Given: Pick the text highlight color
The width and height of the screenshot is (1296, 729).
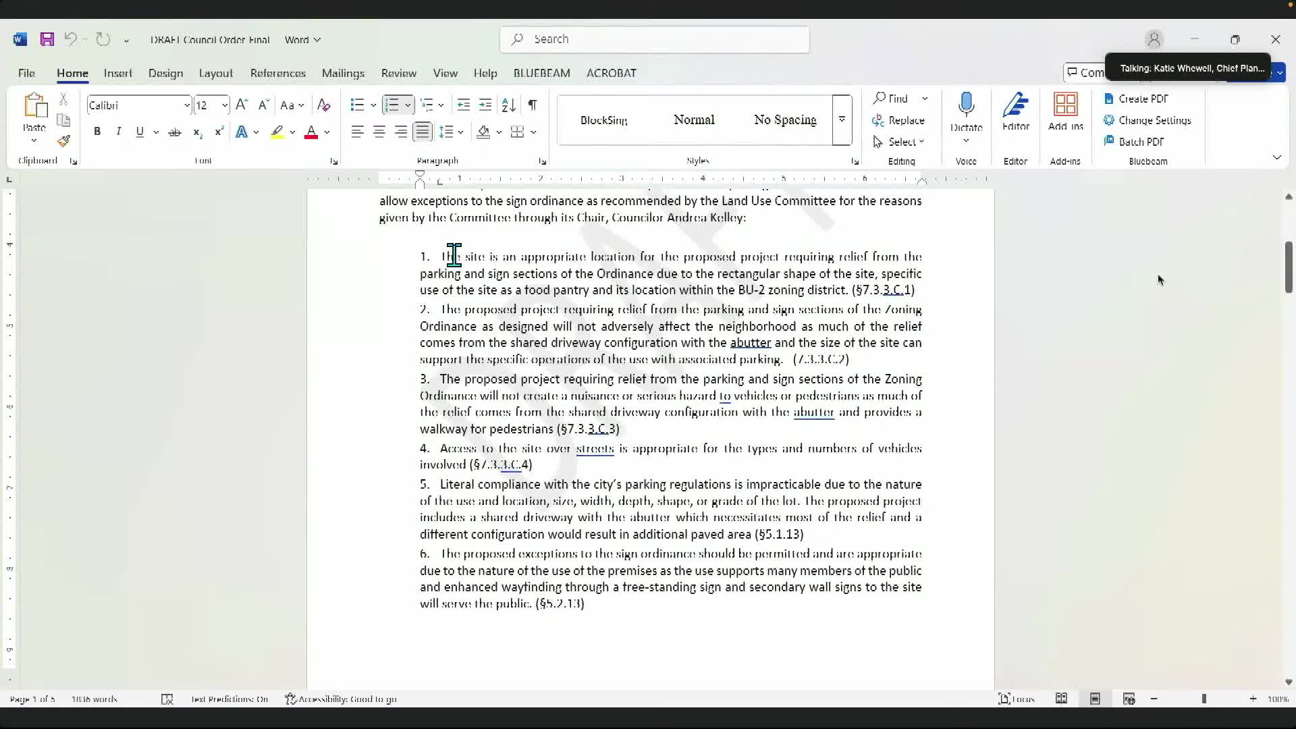Looking at the screenshot, I should [x=277, y=132].
